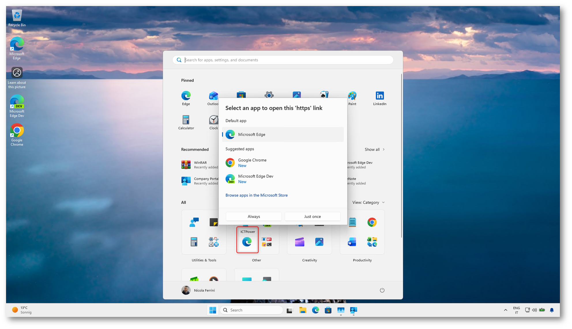Click the Start menu search field
This screenshot has width=572, height=329.
(x=283, y=60)
